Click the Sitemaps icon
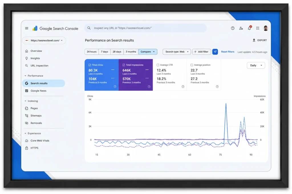Image resolution: width=292 pixels, height=194 pixels. (x=27, y=116)
